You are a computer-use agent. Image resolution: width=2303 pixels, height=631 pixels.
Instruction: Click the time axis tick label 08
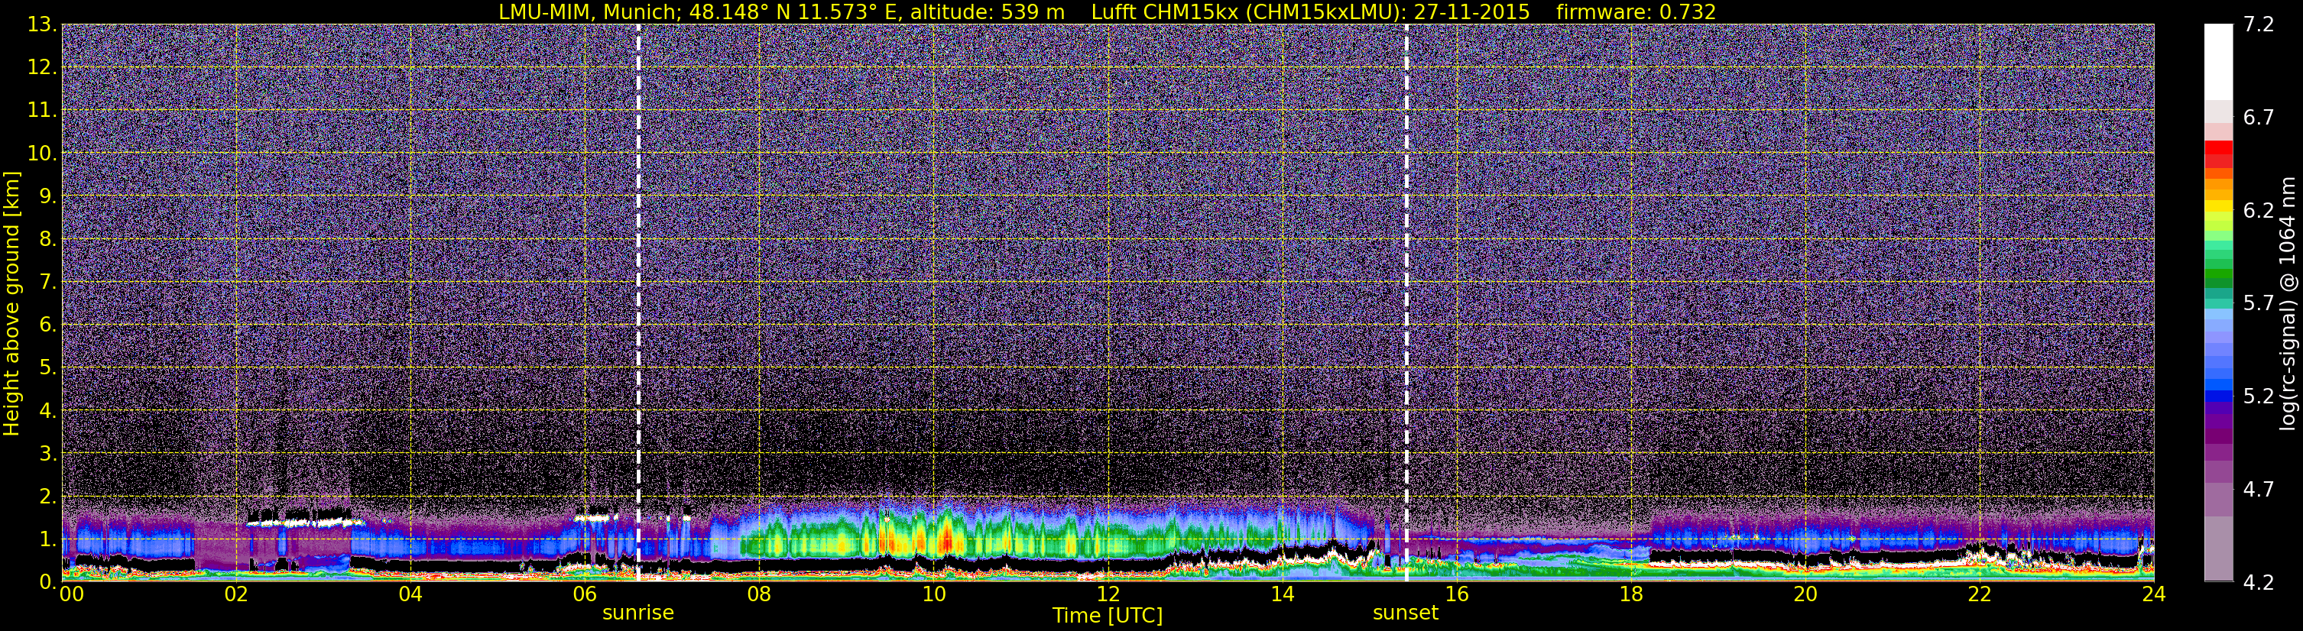click(x=759, y=594)
